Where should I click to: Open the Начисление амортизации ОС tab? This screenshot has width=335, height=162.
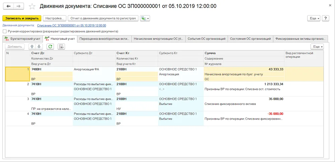coord(158,39)
